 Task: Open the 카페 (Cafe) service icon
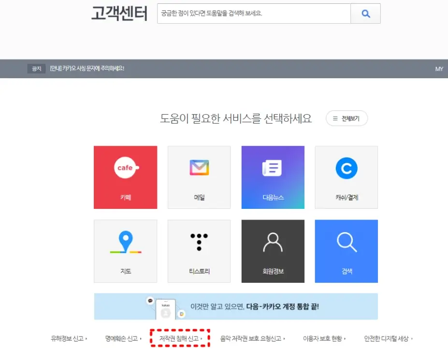click(x=125, y=177)
